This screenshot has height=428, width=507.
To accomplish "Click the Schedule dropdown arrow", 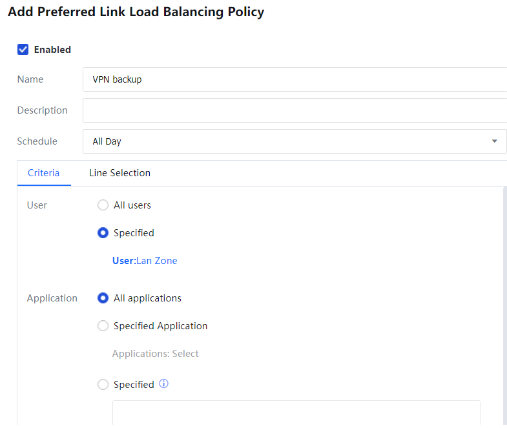I will coord(494,141).
